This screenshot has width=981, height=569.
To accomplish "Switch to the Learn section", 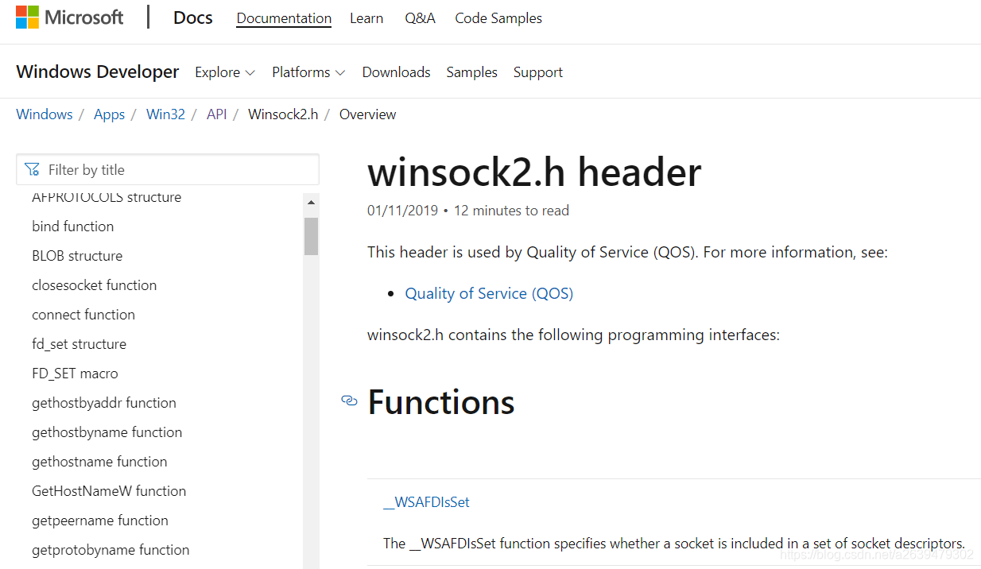I will 366,17.
